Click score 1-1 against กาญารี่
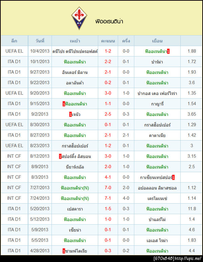The width and height of the screenshot is (203, 262). (x=108, y=104)
